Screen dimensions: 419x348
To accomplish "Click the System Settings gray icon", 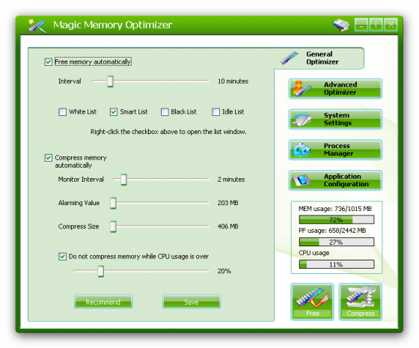I will [302, 119].
